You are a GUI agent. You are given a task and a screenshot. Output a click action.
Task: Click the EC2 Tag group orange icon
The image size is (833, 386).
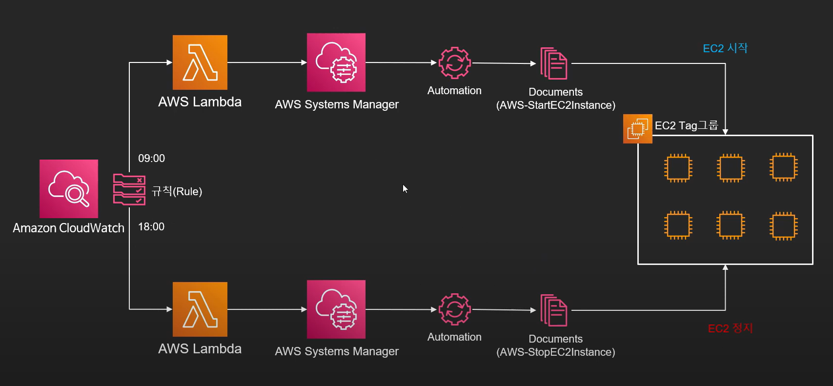coord(638,129)
